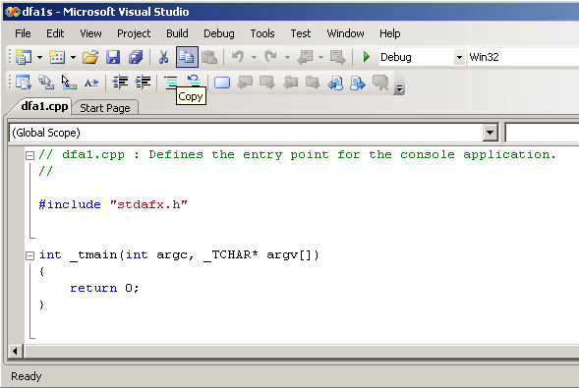Screen dimensions: 579x388
Task: Toggle a bookmark on the current line
Action: coord(222,83)
